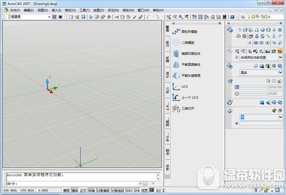The height and width of the screenshot is (195, 286).
Task: Click the blue Help question mark icon
Action: point(232,17)
